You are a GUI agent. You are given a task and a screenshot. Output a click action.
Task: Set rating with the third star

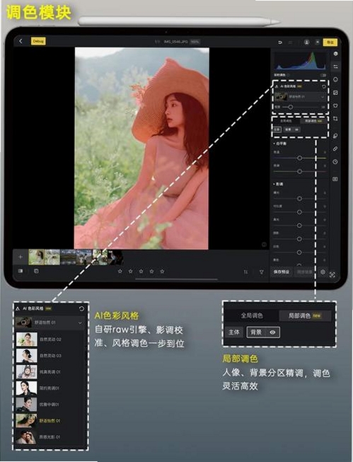click(141, 271)
